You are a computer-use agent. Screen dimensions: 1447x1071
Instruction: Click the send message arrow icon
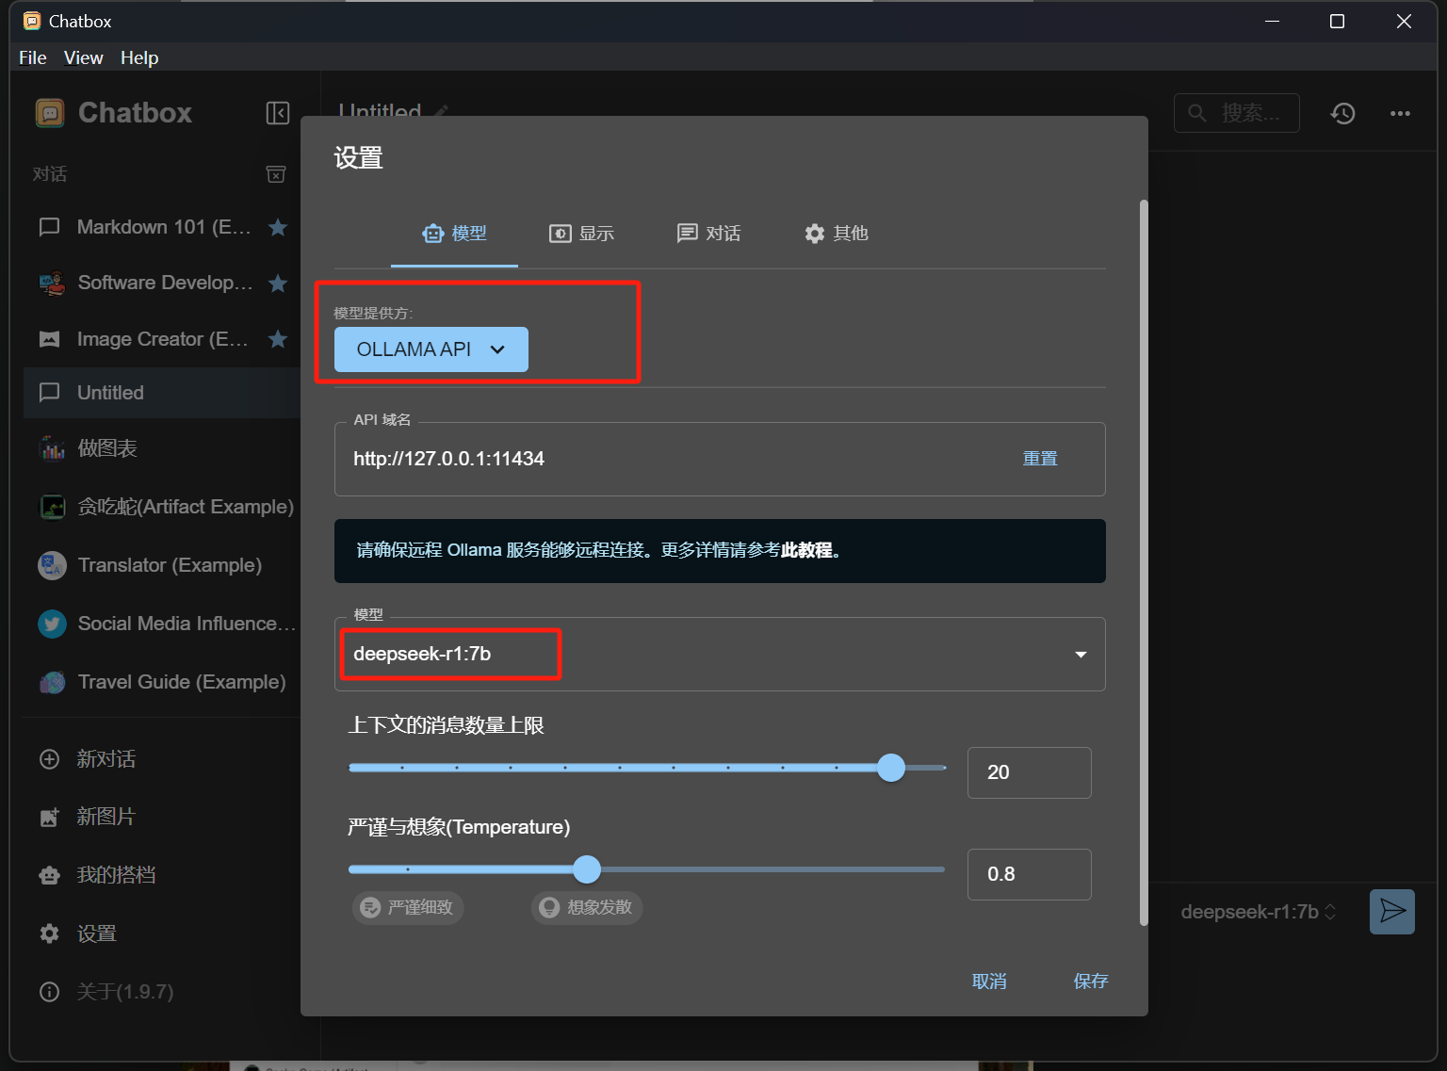tap(1392, 912)
